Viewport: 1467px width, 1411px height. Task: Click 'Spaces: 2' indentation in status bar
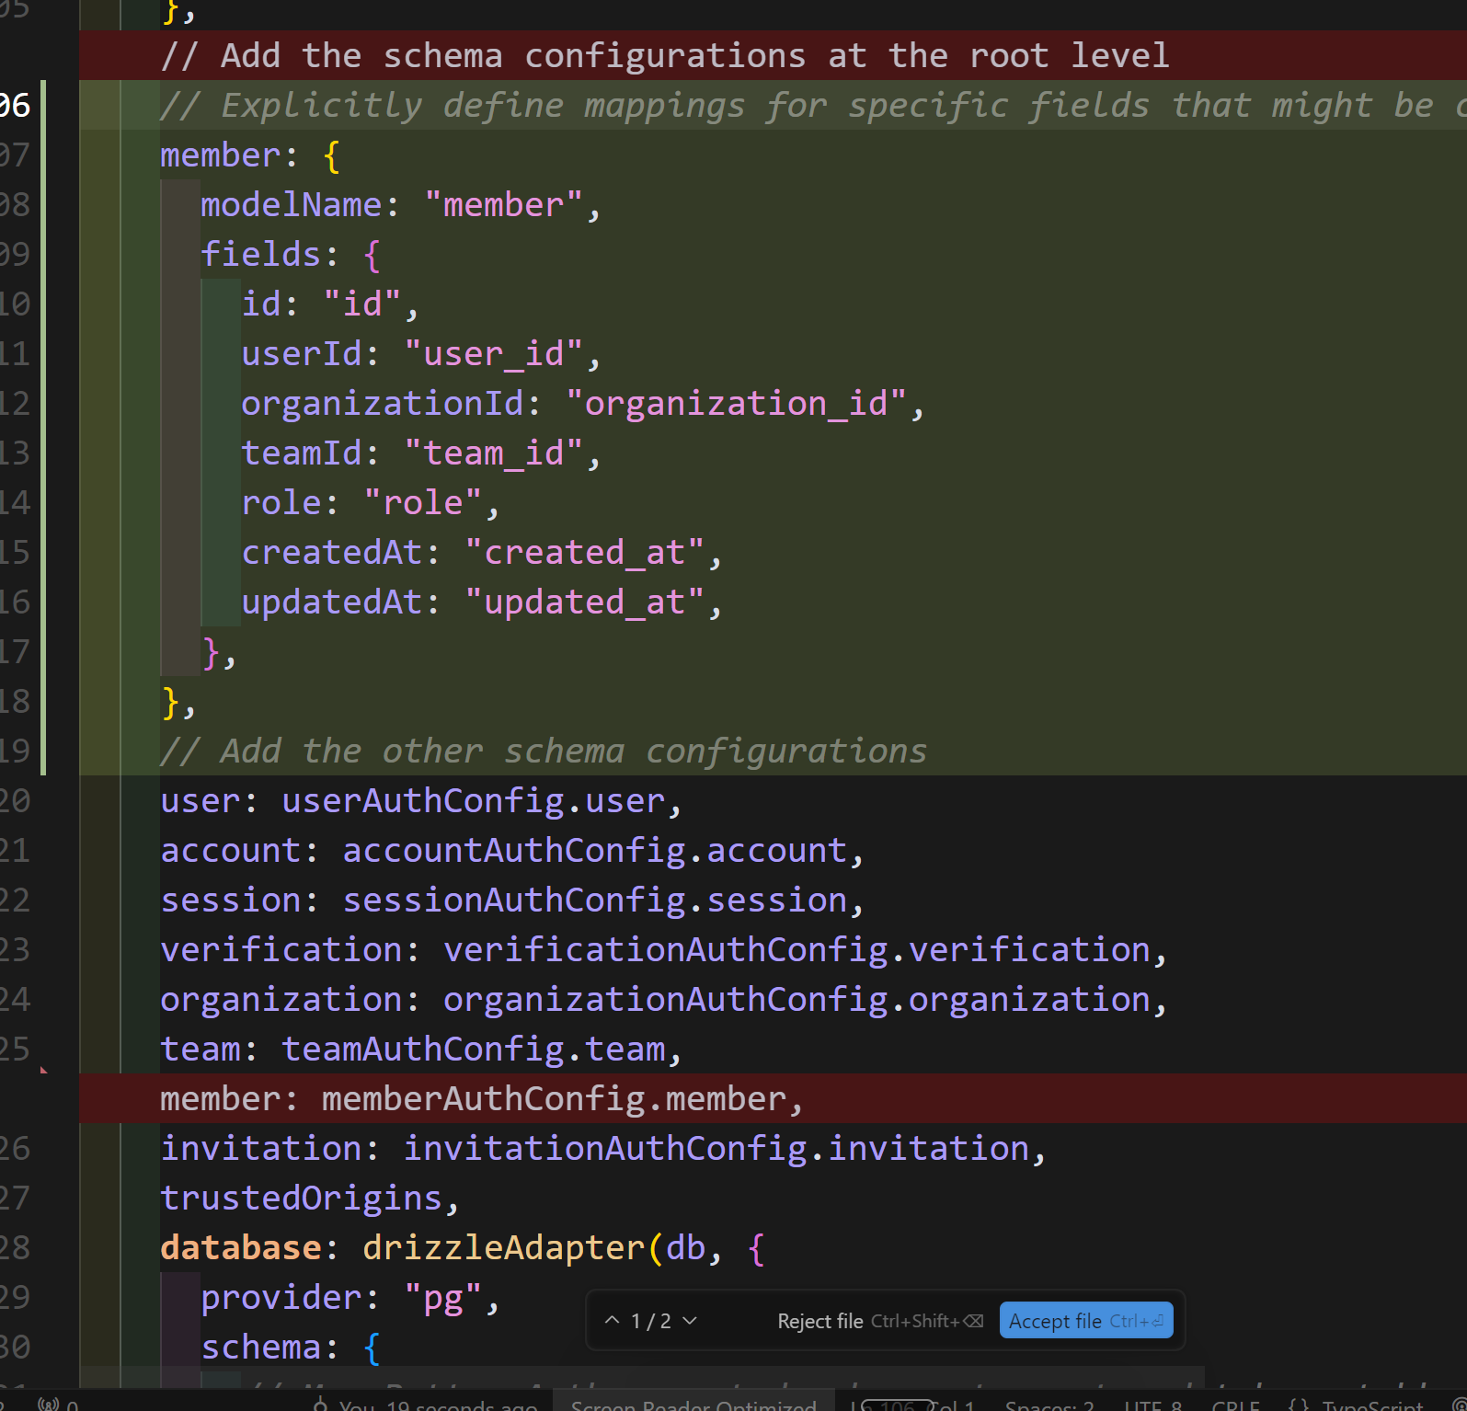1049,1404
